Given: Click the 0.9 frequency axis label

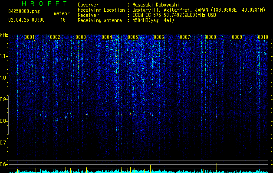Looking at the screenshot, I should coord(3,99).
